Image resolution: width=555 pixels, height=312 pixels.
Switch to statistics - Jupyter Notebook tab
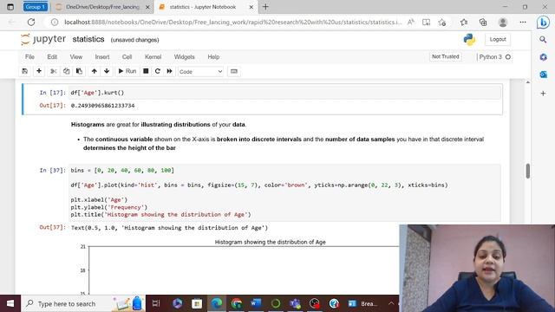206,7
